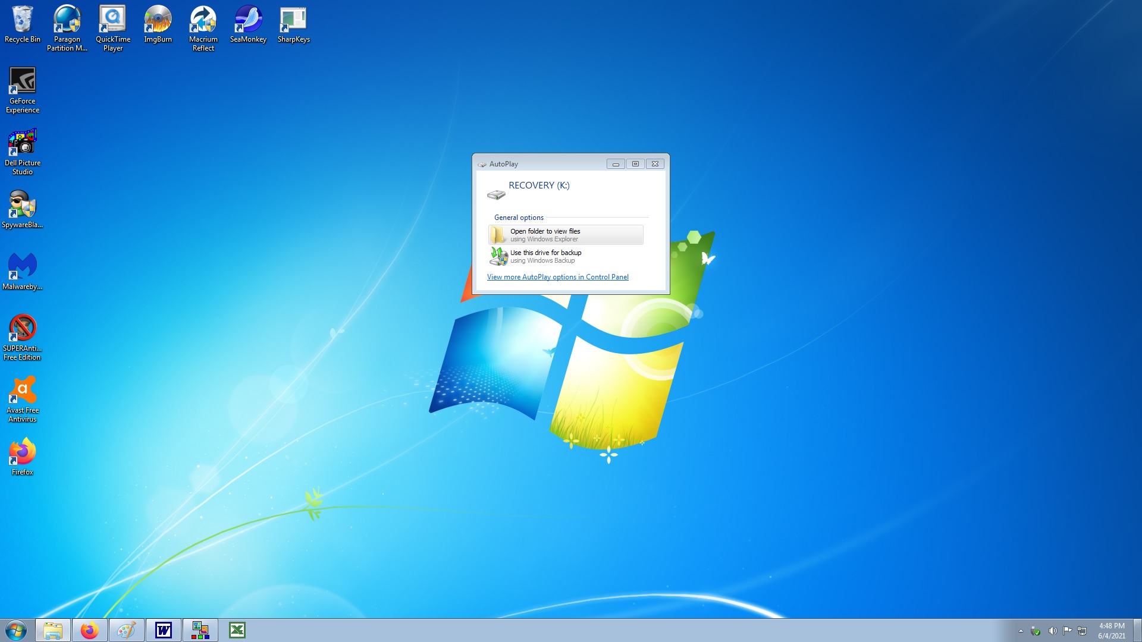The image size is (1142, 642).
Task: Choose Use this drive for backup
Action: (545, 256)
